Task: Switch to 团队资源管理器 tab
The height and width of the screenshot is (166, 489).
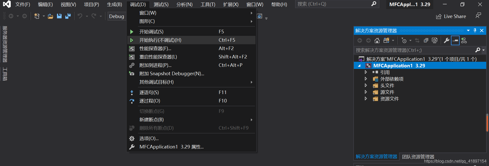Action: click(x=418, y=157)
